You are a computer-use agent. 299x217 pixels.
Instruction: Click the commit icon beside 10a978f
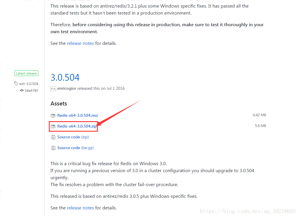22,90
